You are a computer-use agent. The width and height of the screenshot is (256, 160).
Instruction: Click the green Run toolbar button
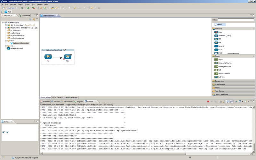28,8
